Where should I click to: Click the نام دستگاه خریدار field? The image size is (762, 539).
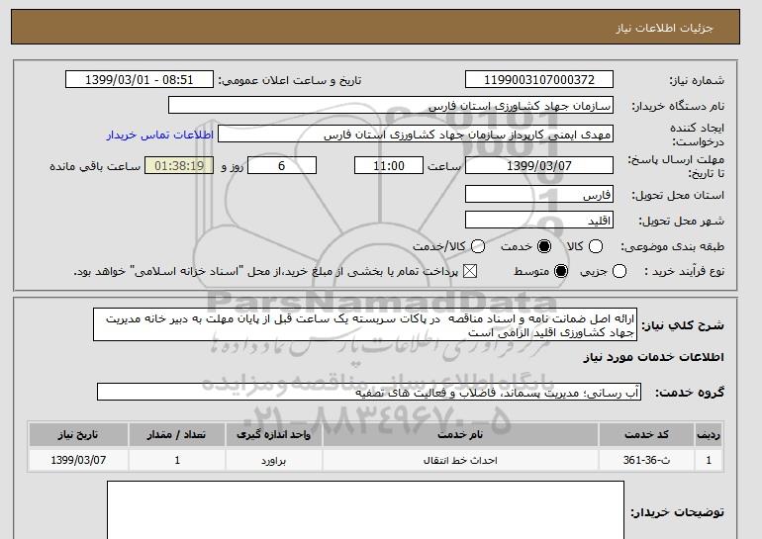[x=391, y=106]
